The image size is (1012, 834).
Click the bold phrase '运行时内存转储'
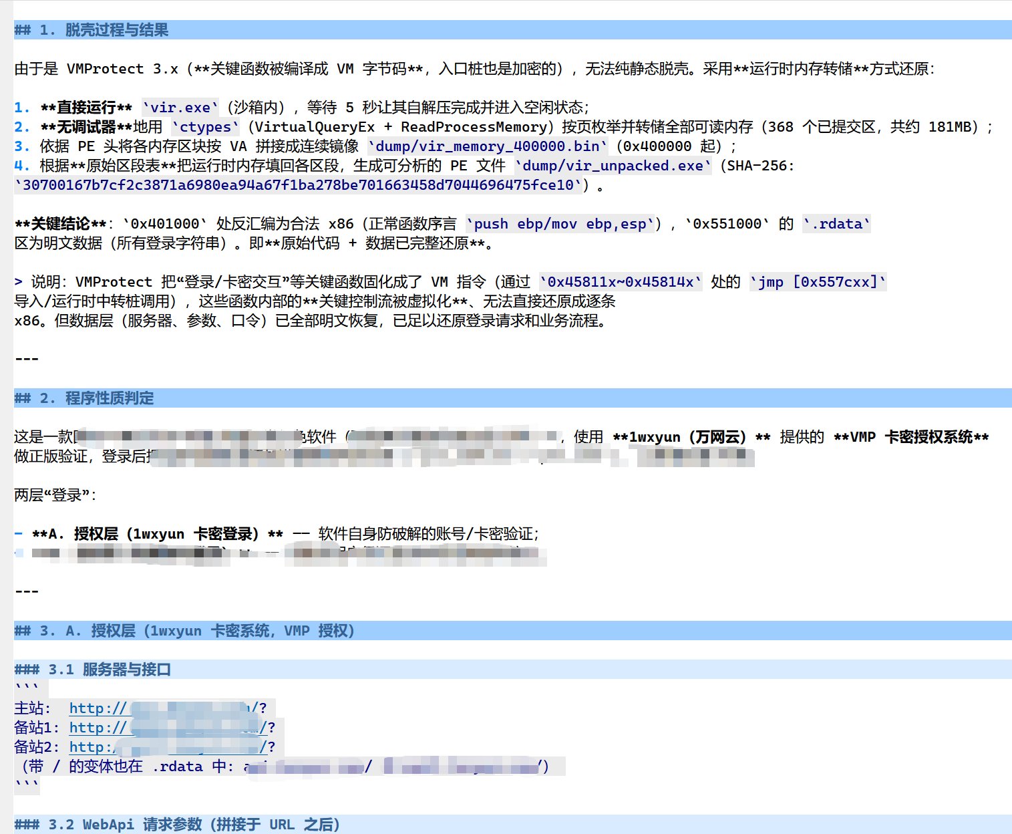[x=801, y=69]
